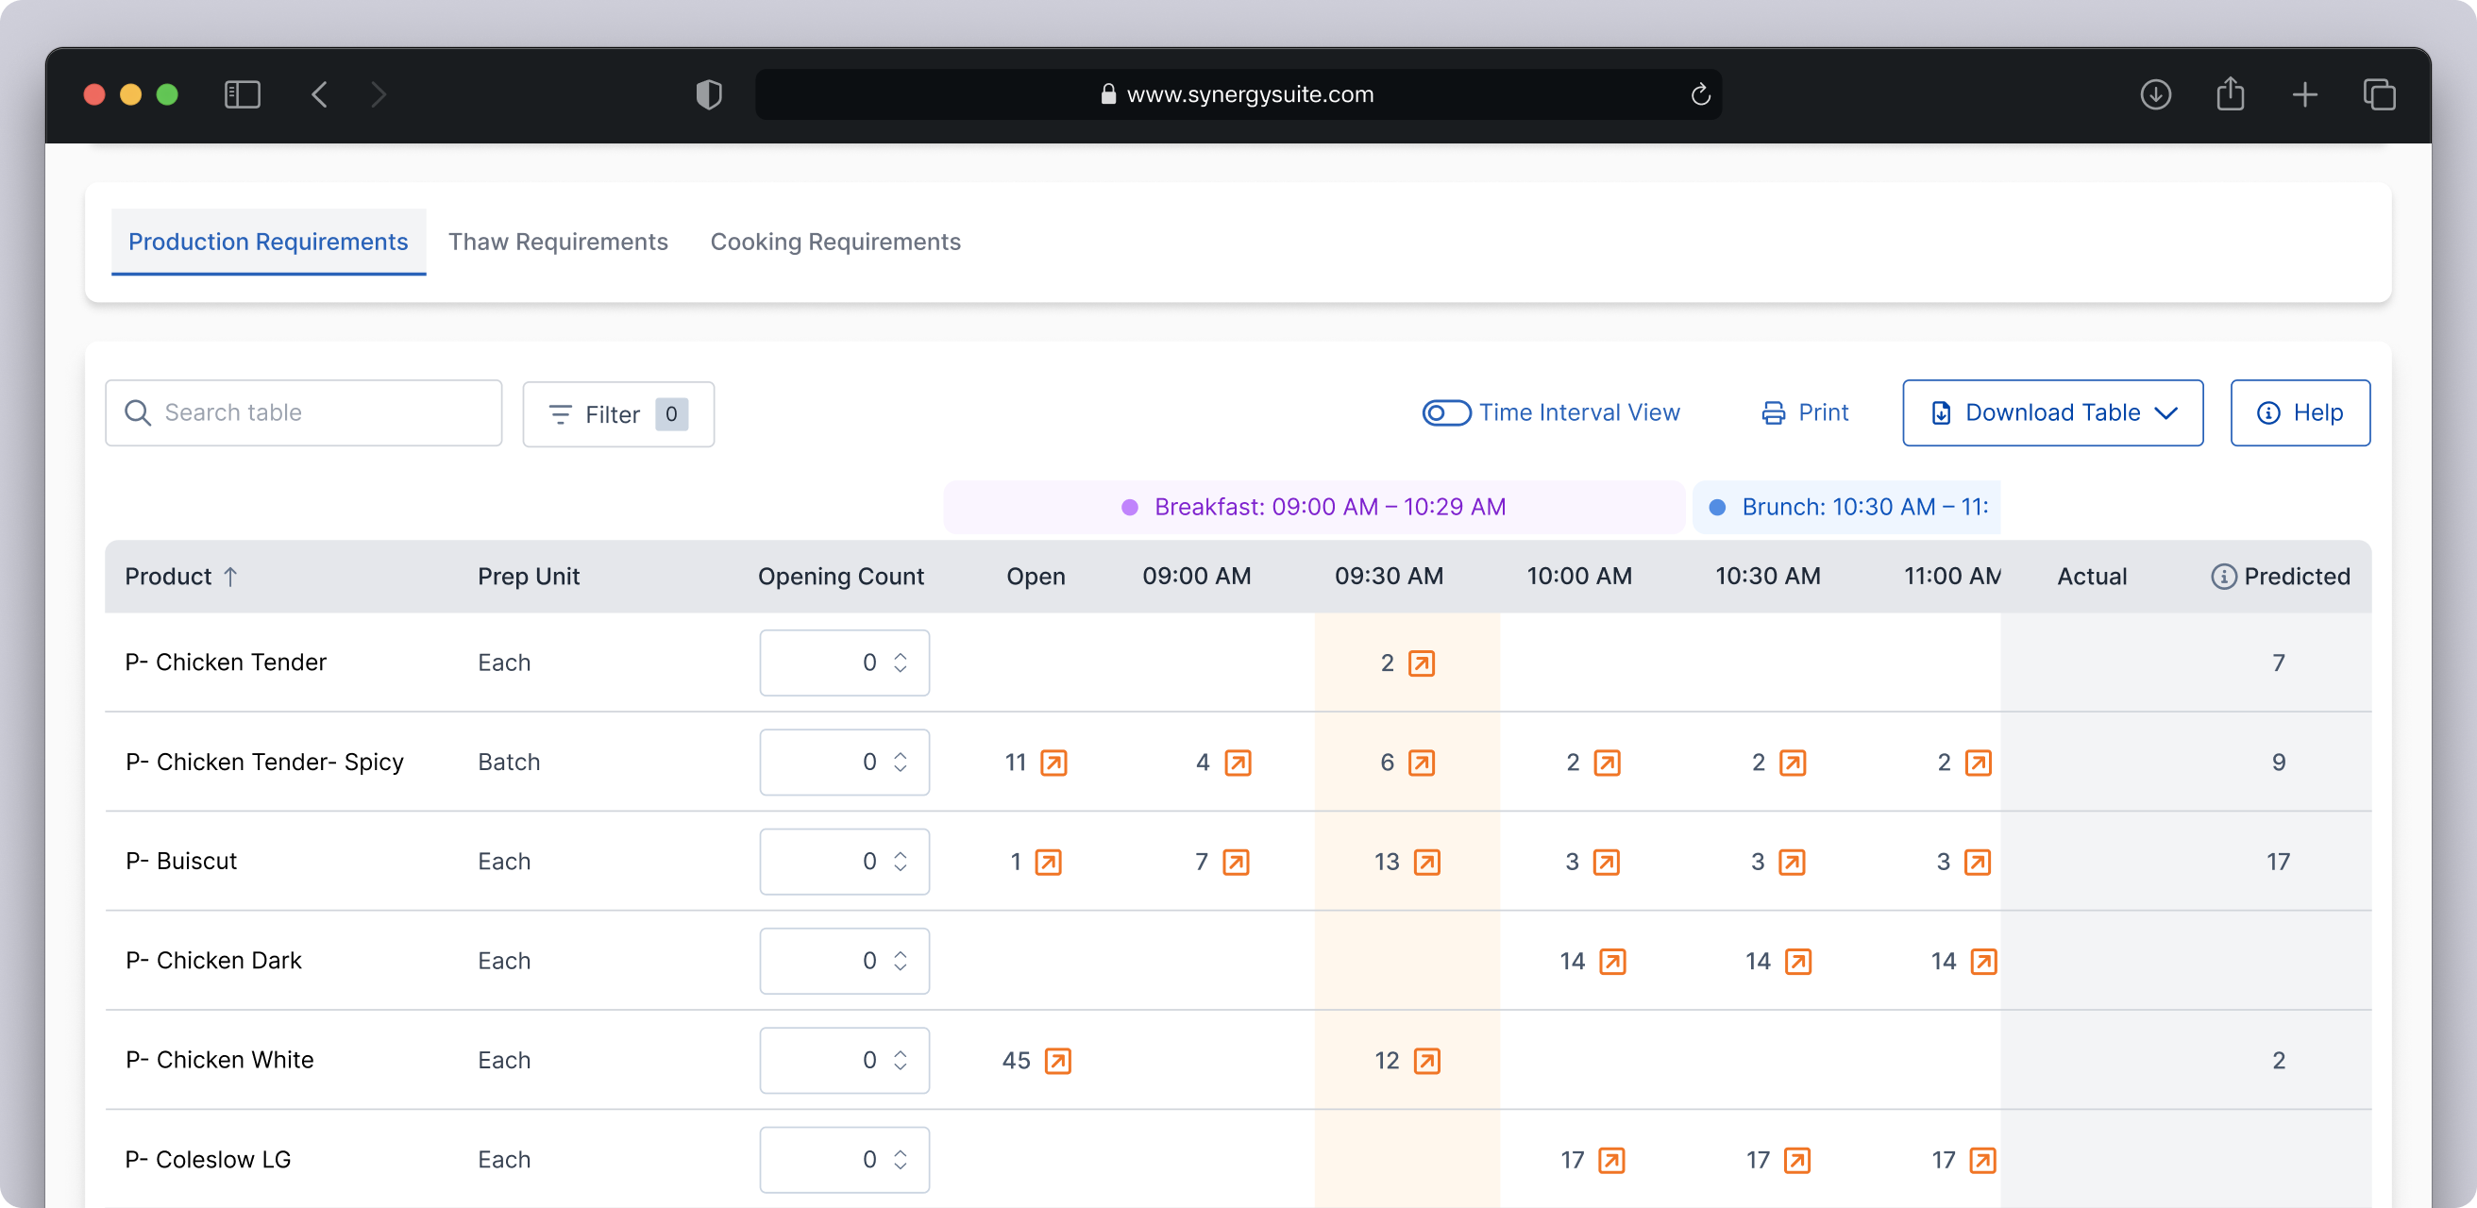This screenshot has height=1208, width=2477.
Task: Open arrow icon for Coleslow LG 10:30 AM
Action: pyautogui.click(x=1797, y=1161)
